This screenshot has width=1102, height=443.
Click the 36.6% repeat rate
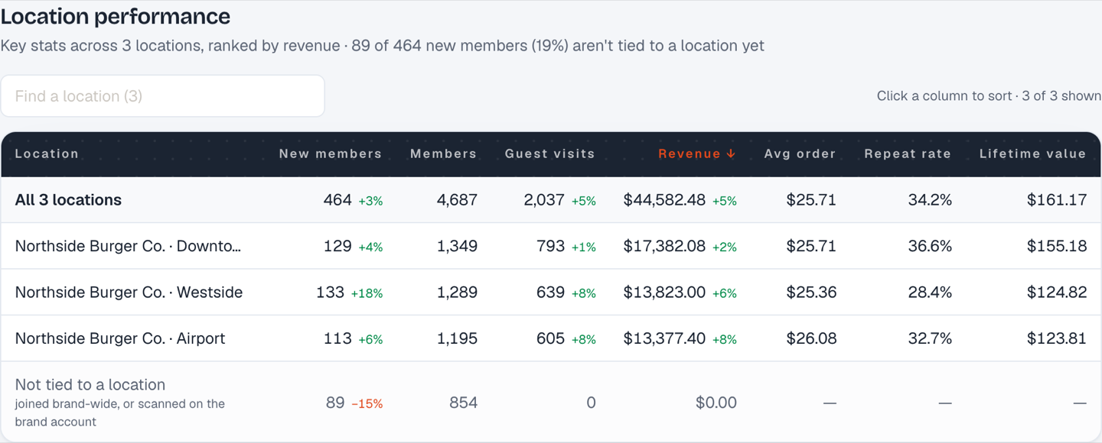tap(930, 246)
